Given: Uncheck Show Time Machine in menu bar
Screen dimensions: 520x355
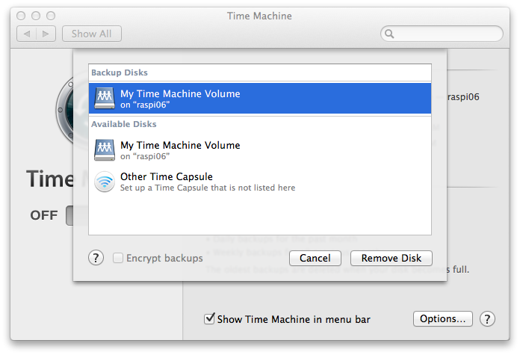Looking at the screenshot, I should coord(209,319).
